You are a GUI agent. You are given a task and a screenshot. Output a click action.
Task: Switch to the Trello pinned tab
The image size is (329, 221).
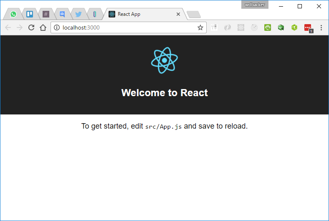point(30,14)
